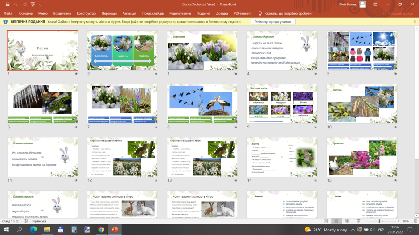
Task: Click the Save icon in quick access toolbar
Action: tap(8, 4)
